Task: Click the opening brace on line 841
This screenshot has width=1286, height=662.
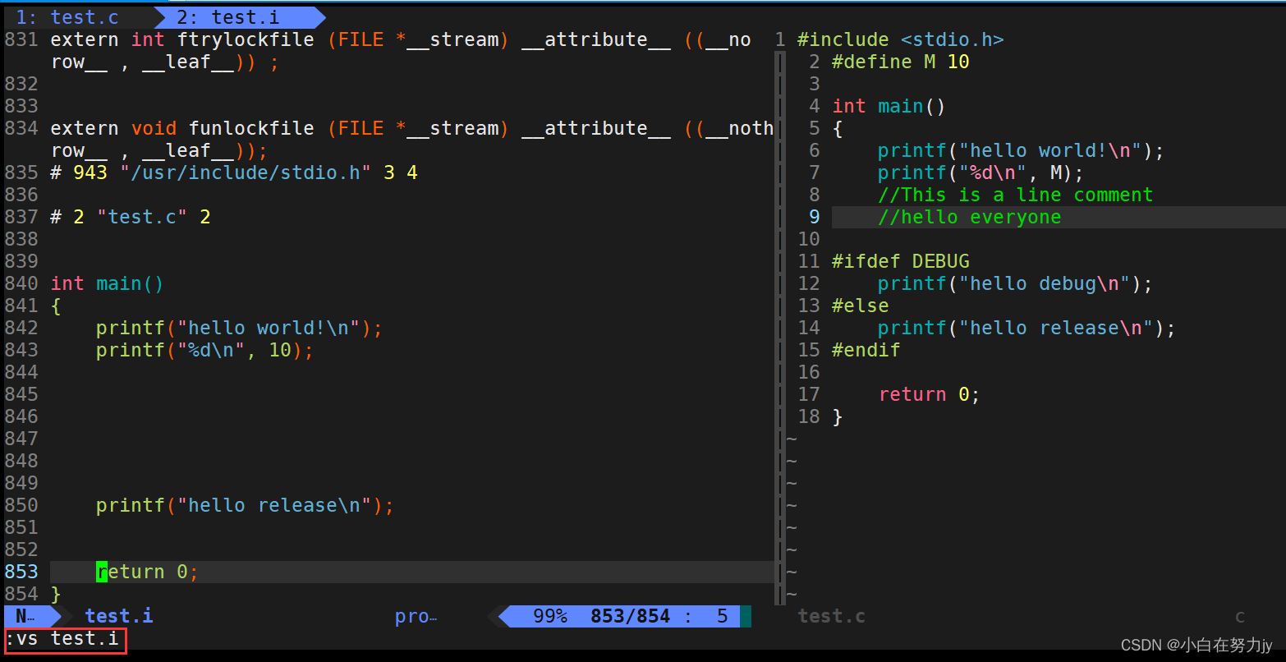Action: coord(56,306)
